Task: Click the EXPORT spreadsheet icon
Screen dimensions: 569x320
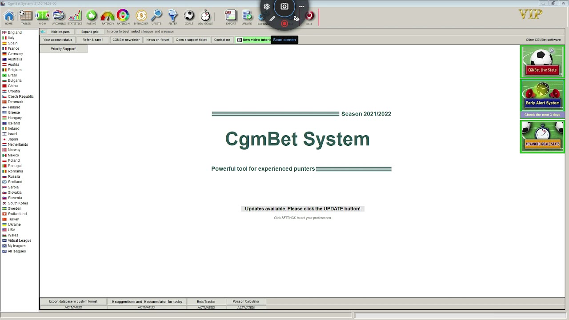Action: click(231, 17)
